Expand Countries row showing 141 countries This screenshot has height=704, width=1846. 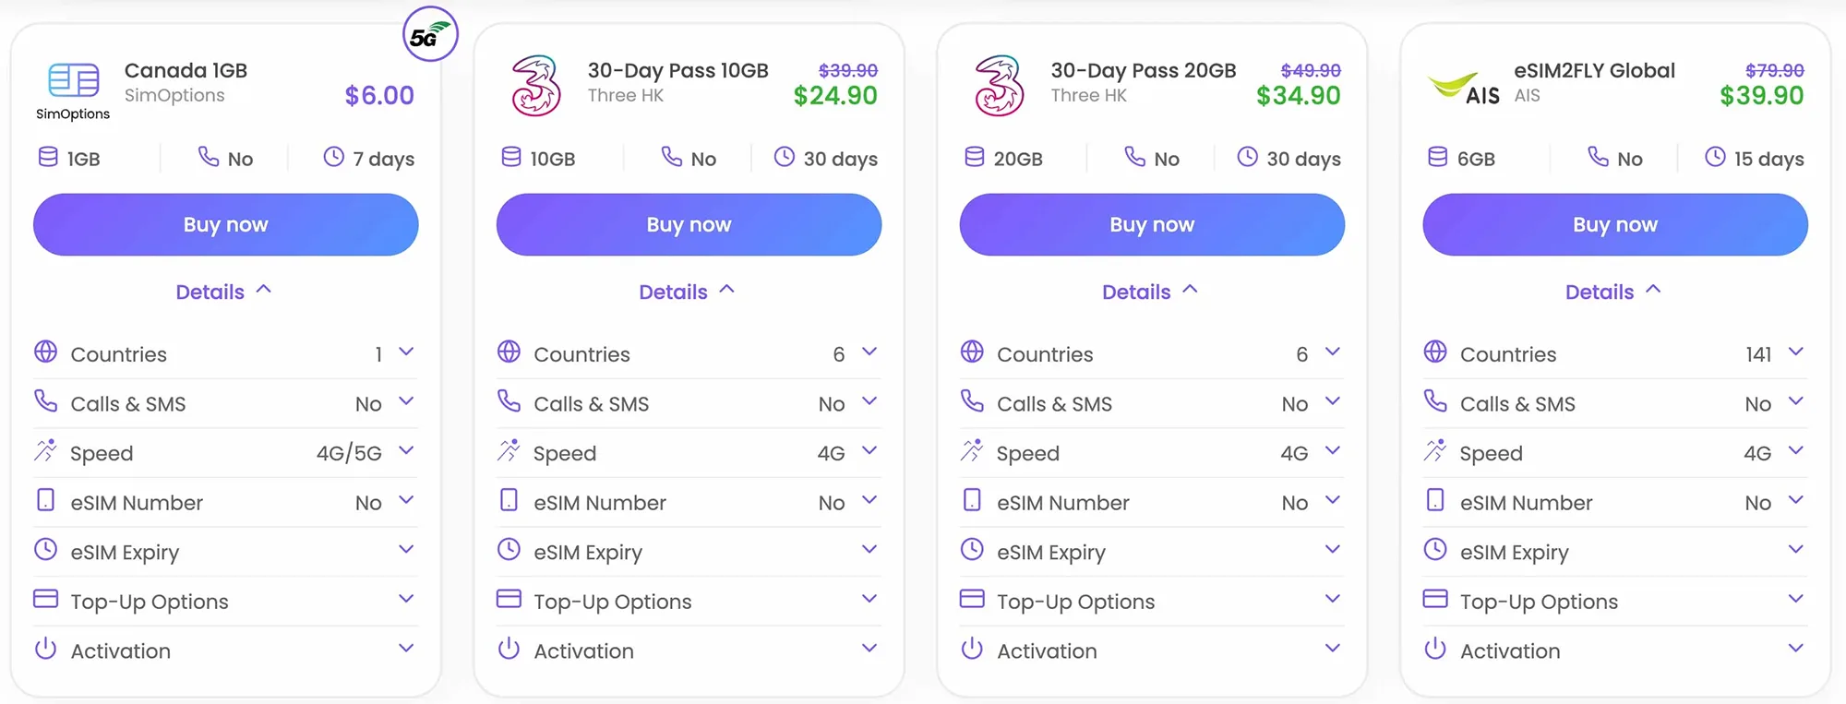coord(1615,353)
